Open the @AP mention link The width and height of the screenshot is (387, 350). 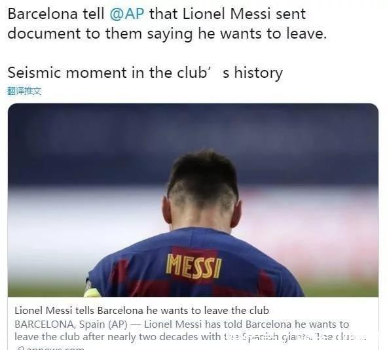pos(126,14)
